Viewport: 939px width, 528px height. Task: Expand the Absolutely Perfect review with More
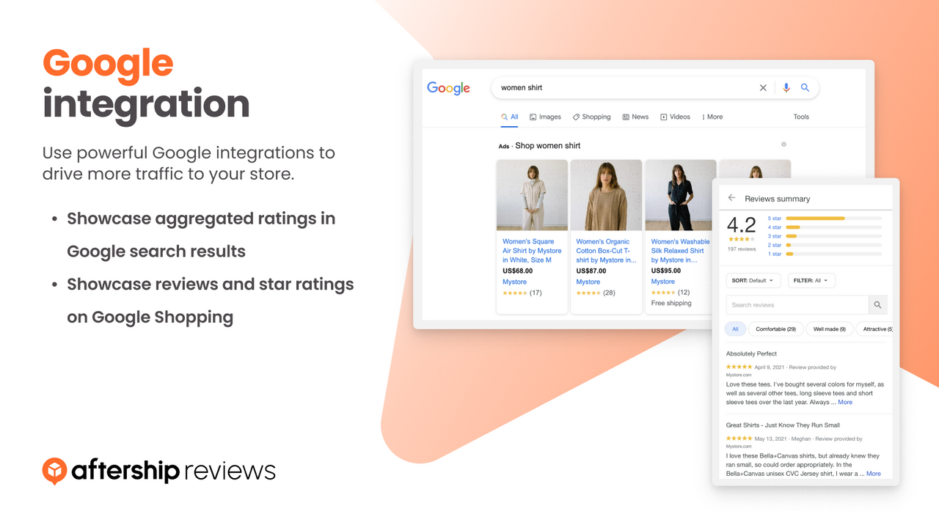tap(844, 402)
